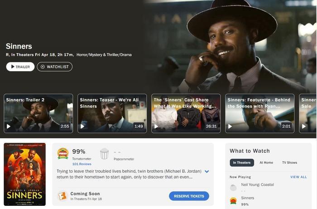Click the 'Now Playing' section label
Viewport: 317px width, 209px height.
(240, 177)
